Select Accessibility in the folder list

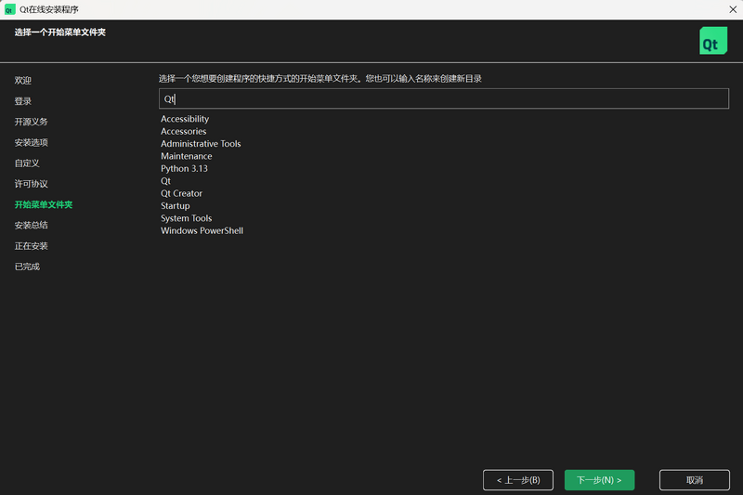tap(185, 119)
